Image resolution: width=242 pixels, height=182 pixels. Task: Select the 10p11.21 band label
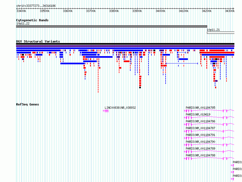[213, 30]
